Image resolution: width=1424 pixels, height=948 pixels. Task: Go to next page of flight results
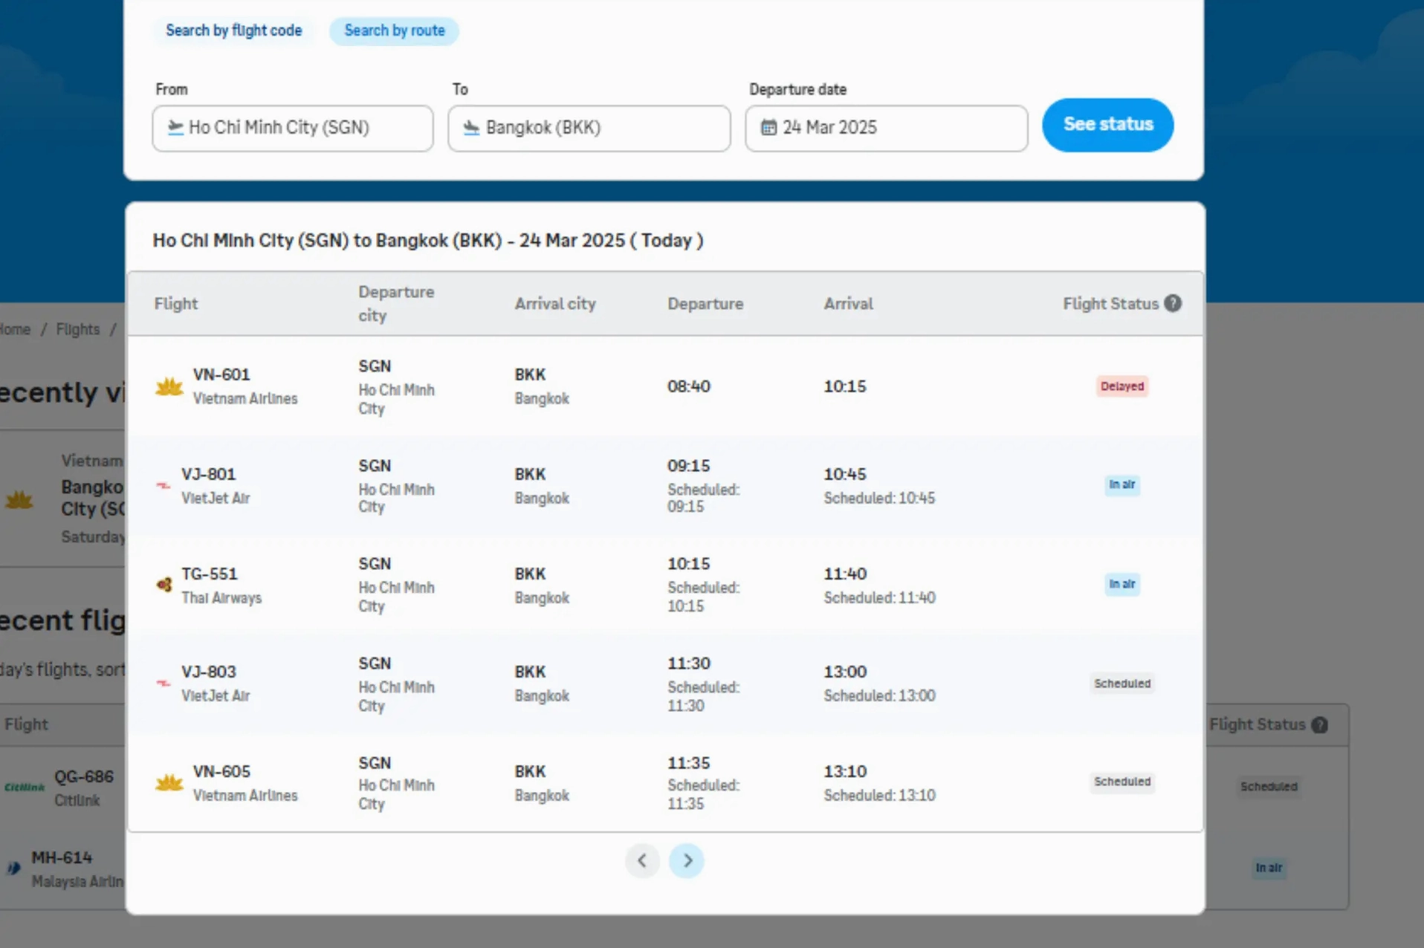point(687,860)
